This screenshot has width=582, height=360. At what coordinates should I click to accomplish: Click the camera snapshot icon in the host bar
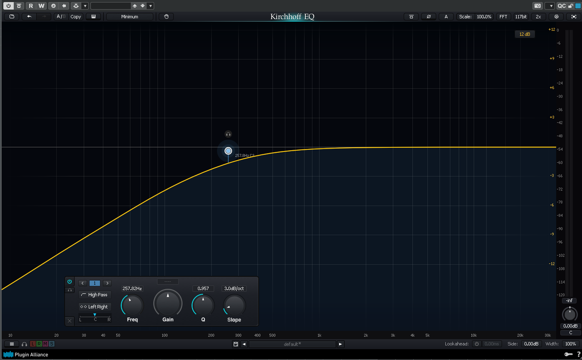[538, 6]
